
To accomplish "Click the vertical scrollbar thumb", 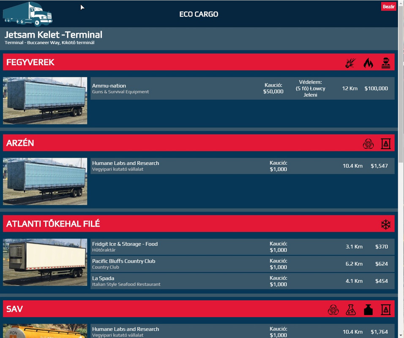I will pos(401,84).
